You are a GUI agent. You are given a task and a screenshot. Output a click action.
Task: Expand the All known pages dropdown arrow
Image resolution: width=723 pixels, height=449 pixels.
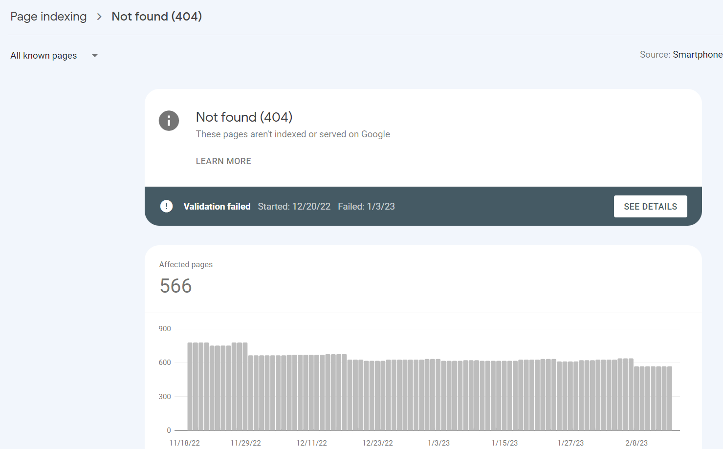(x=95, y=56)
